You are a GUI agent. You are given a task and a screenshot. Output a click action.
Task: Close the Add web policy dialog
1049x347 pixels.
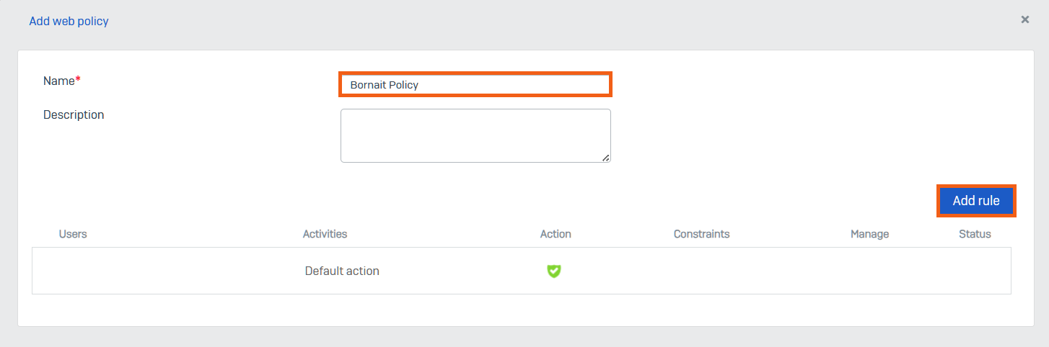(x=1024, y=19)
